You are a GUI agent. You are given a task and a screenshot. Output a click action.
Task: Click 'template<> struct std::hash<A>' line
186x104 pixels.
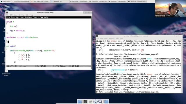click(22, 37)
